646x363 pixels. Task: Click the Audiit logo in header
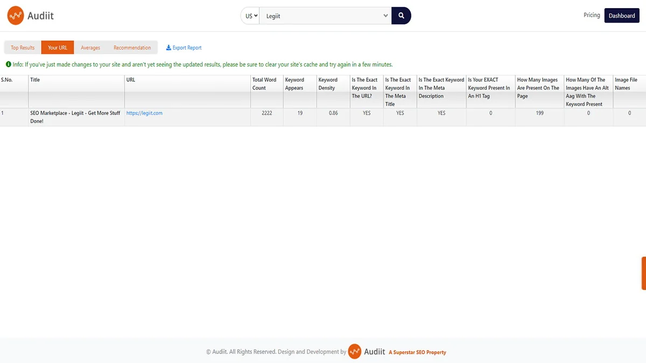(x=31, y=16)
